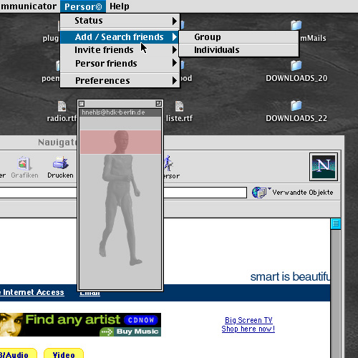This screenshot has width=358, height=358.
Task: Choose Status menu entry
Action: [x=120, y=21]
